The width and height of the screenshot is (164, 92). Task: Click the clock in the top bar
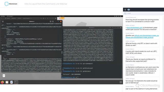(61, 16)
